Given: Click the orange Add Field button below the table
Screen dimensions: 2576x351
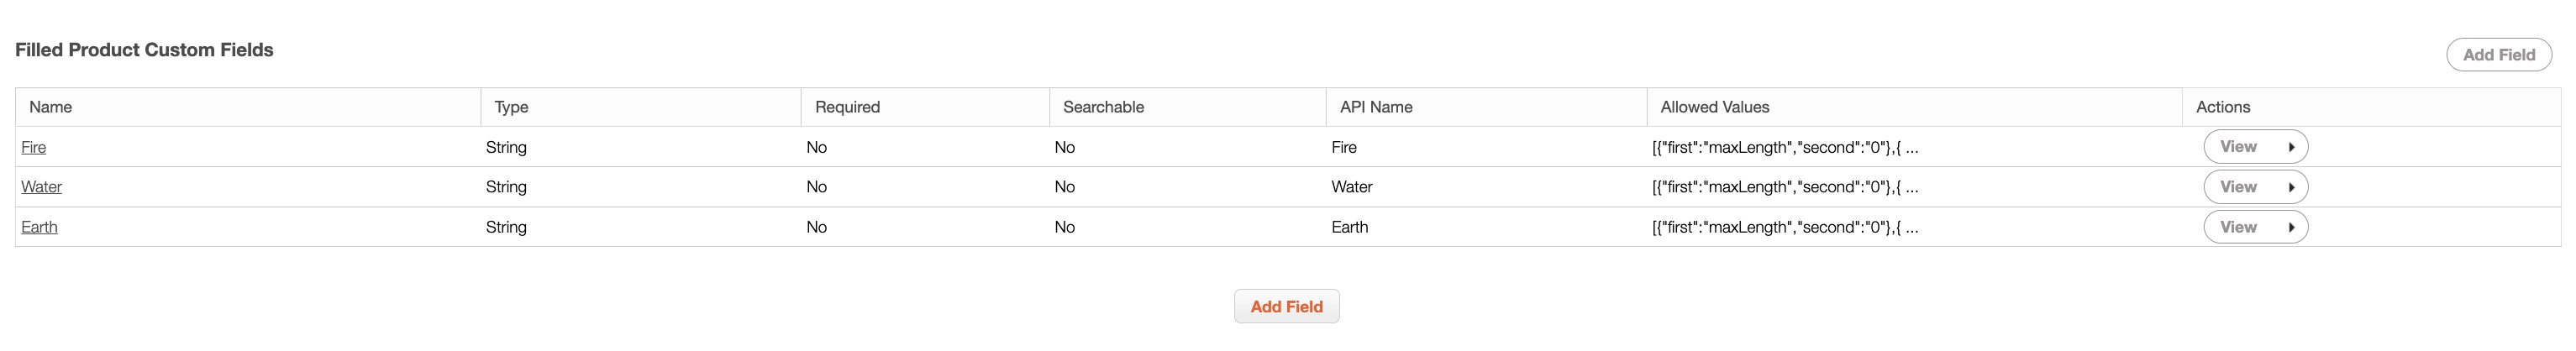Looking at the screenshot, I should [1286, 307].
